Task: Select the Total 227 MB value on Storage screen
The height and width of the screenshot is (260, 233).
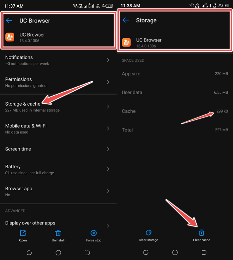Action: tap(221, 130)
